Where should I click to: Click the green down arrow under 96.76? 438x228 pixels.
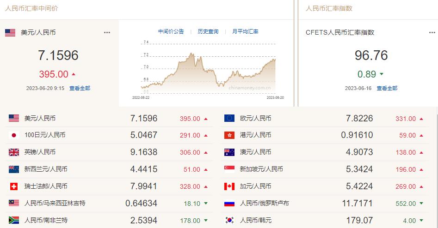(382, 74)
